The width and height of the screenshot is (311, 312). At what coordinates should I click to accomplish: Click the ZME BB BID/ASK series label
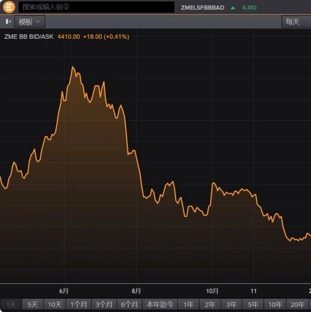coord(29,36)
